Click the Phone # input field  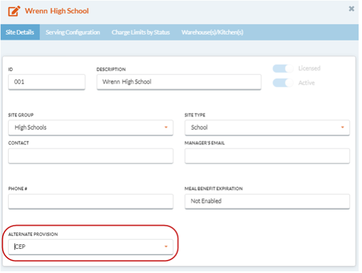[91, 202]
